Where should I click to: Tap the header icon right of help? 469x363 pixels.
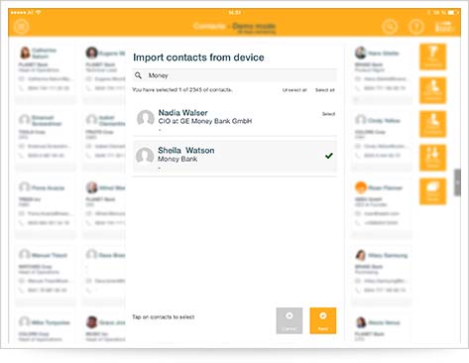coord(443,27)
